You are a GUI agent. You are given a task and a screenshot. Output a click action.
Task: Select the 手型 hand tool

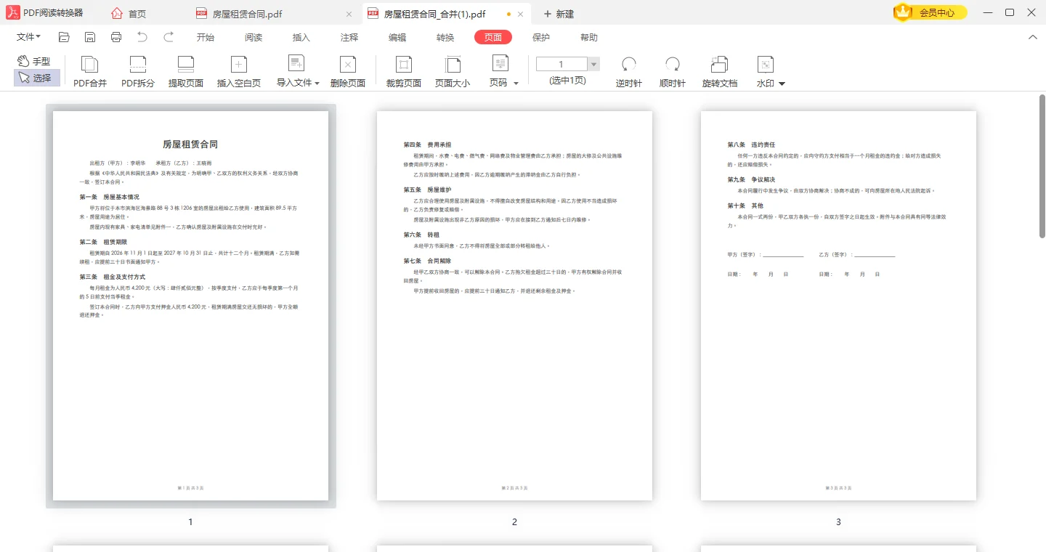[x=33, y=61]
